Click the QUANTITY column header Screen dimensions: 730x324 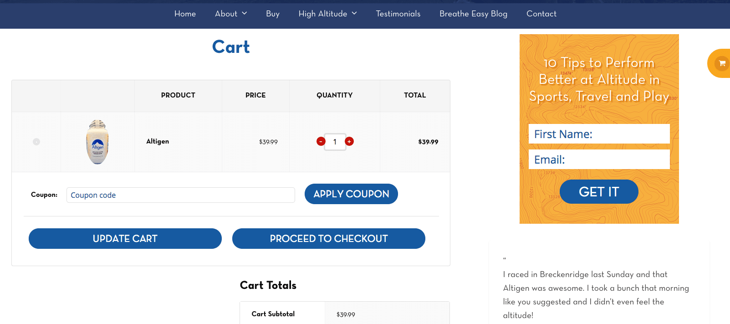point(335,95)
